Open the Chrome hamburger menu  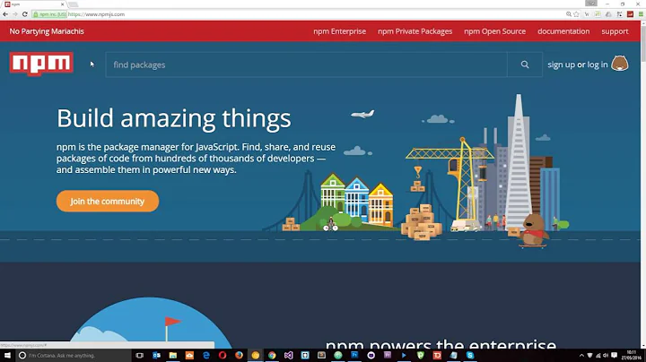click(x=641, y=14)
